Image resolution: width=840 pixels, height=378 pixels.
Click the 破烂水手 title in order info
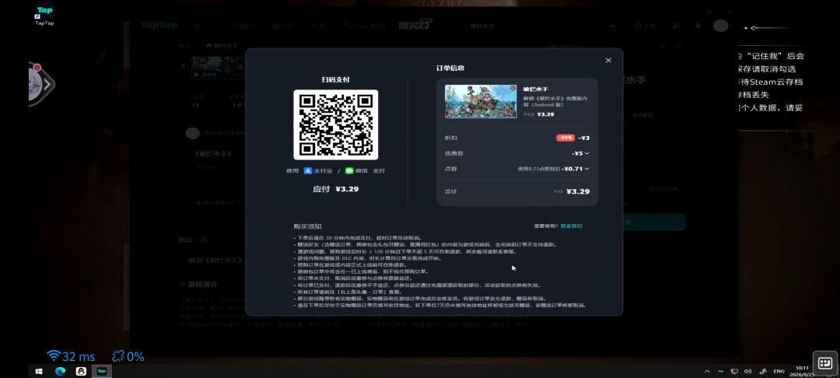pos(536,89)
